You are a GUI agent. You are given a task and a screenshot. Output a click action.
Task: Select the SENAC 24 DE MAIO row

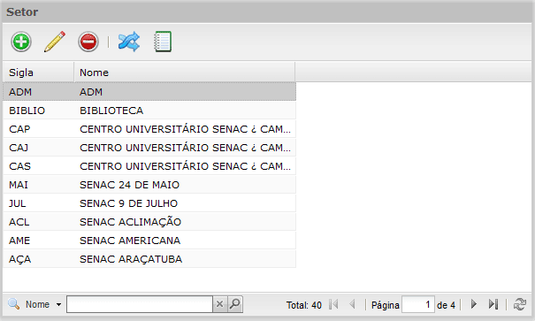point(149,185)
